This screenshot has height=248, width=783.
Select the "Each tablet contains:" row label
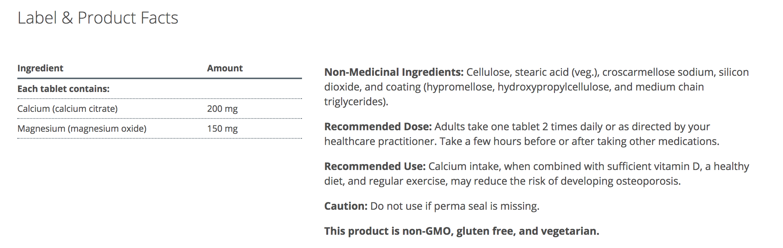[63, 89]
